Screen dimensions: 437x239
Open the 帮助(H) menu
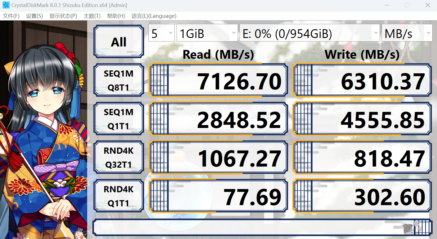pos(116,16)
